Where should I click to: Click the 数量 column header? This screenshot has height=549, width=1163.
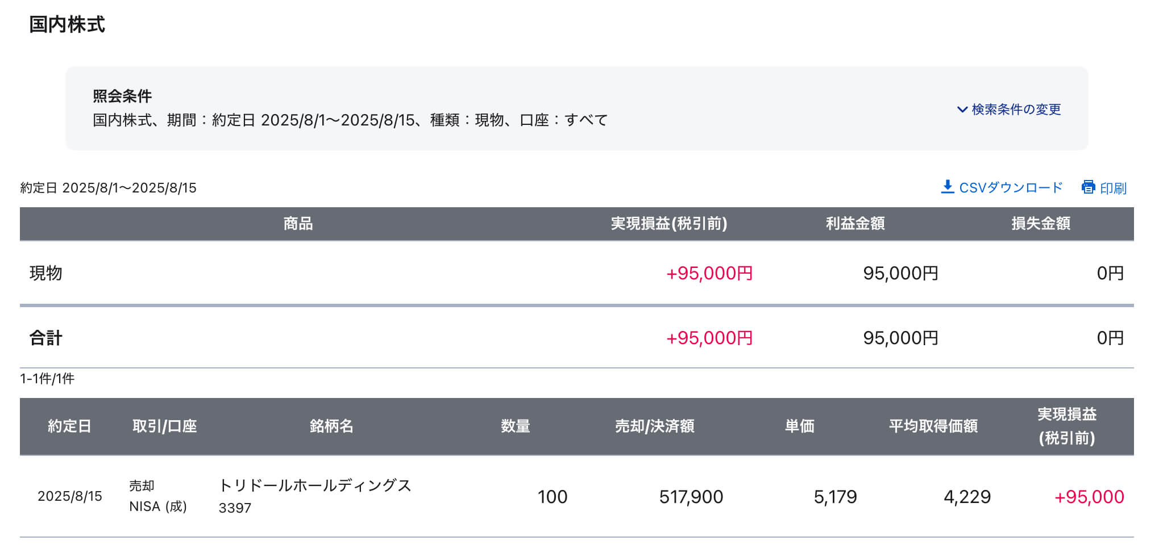coord(515,426)
